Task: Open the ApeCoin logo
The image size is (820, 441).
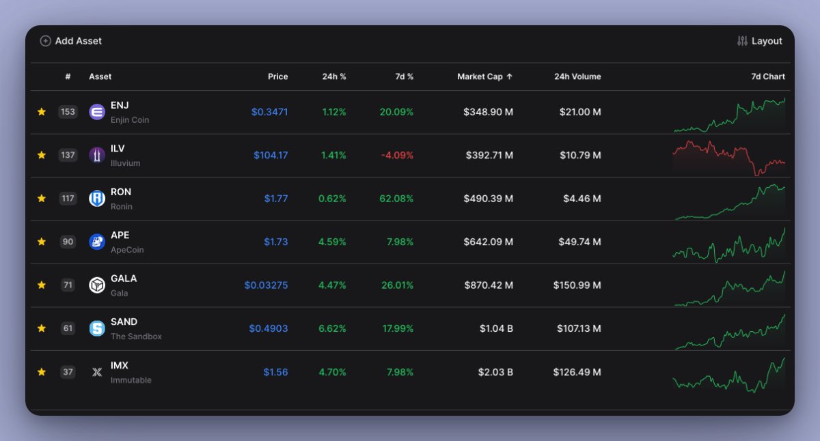Action: point(96,242)
